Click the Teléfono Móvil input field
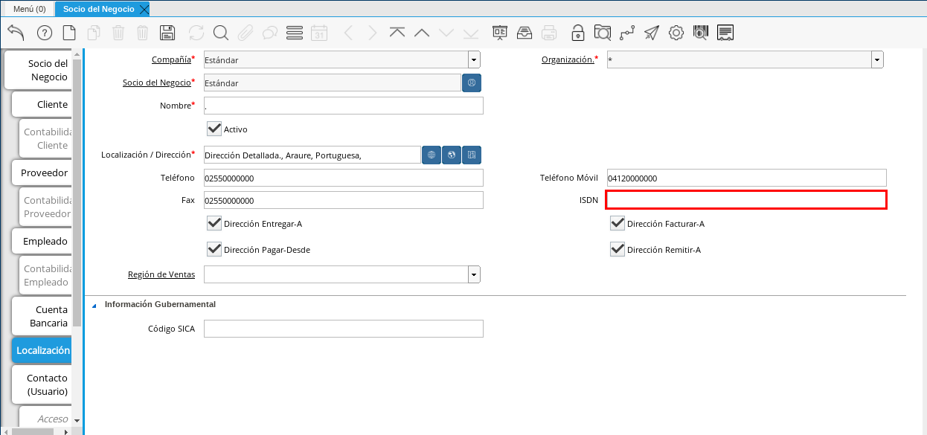The image size is (927, 435). pos(747,178)
